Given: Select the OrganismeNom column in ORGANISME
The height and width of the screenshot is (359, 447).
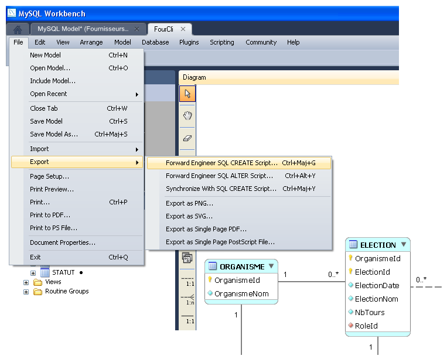Looking at the screenshot, I should [x=241, y=294].
